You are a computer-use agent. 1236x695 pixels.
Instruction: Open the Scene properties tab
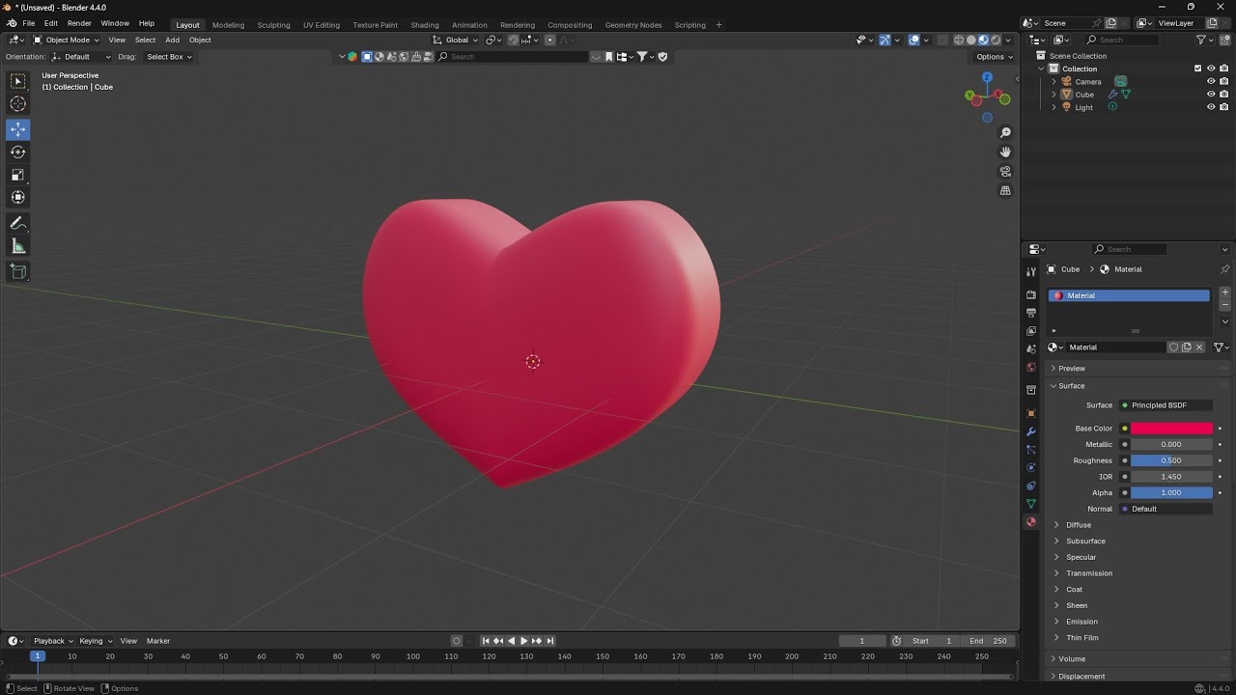[x=1031, y=349]
